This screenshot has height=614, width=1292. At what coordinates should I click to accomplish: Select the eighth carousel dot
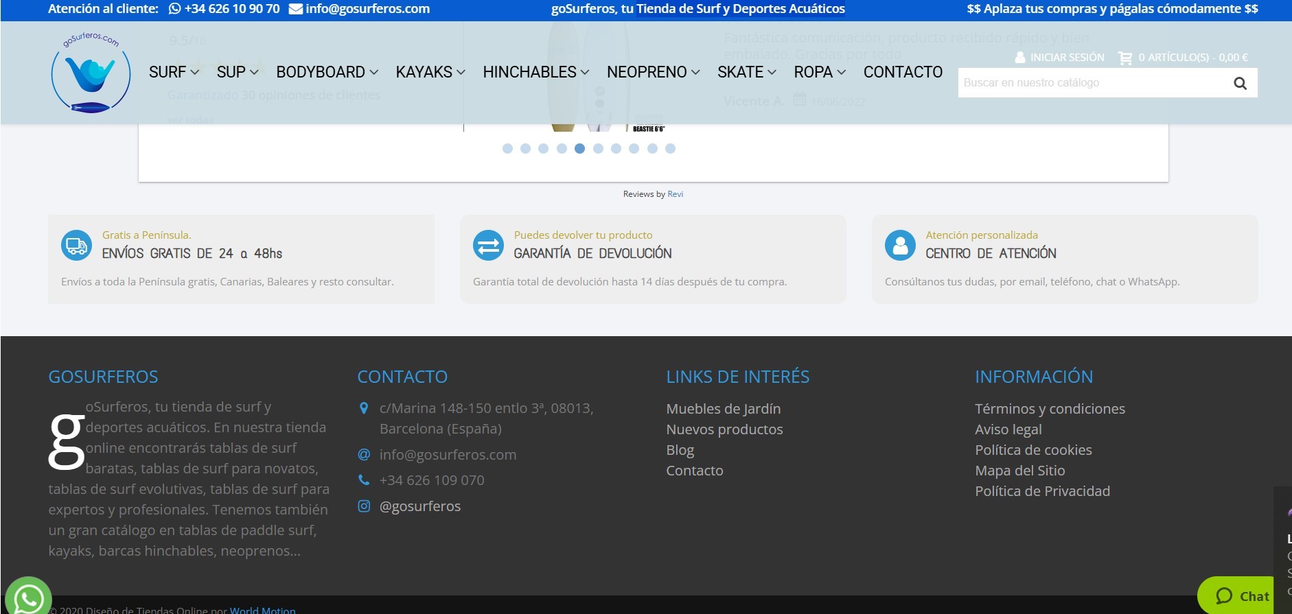pos(634,148)
